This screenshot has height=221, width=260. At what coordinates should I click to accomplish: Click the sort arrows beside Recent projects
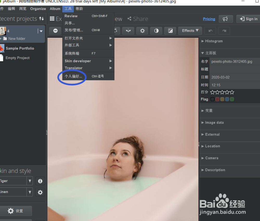click(41, 18)
